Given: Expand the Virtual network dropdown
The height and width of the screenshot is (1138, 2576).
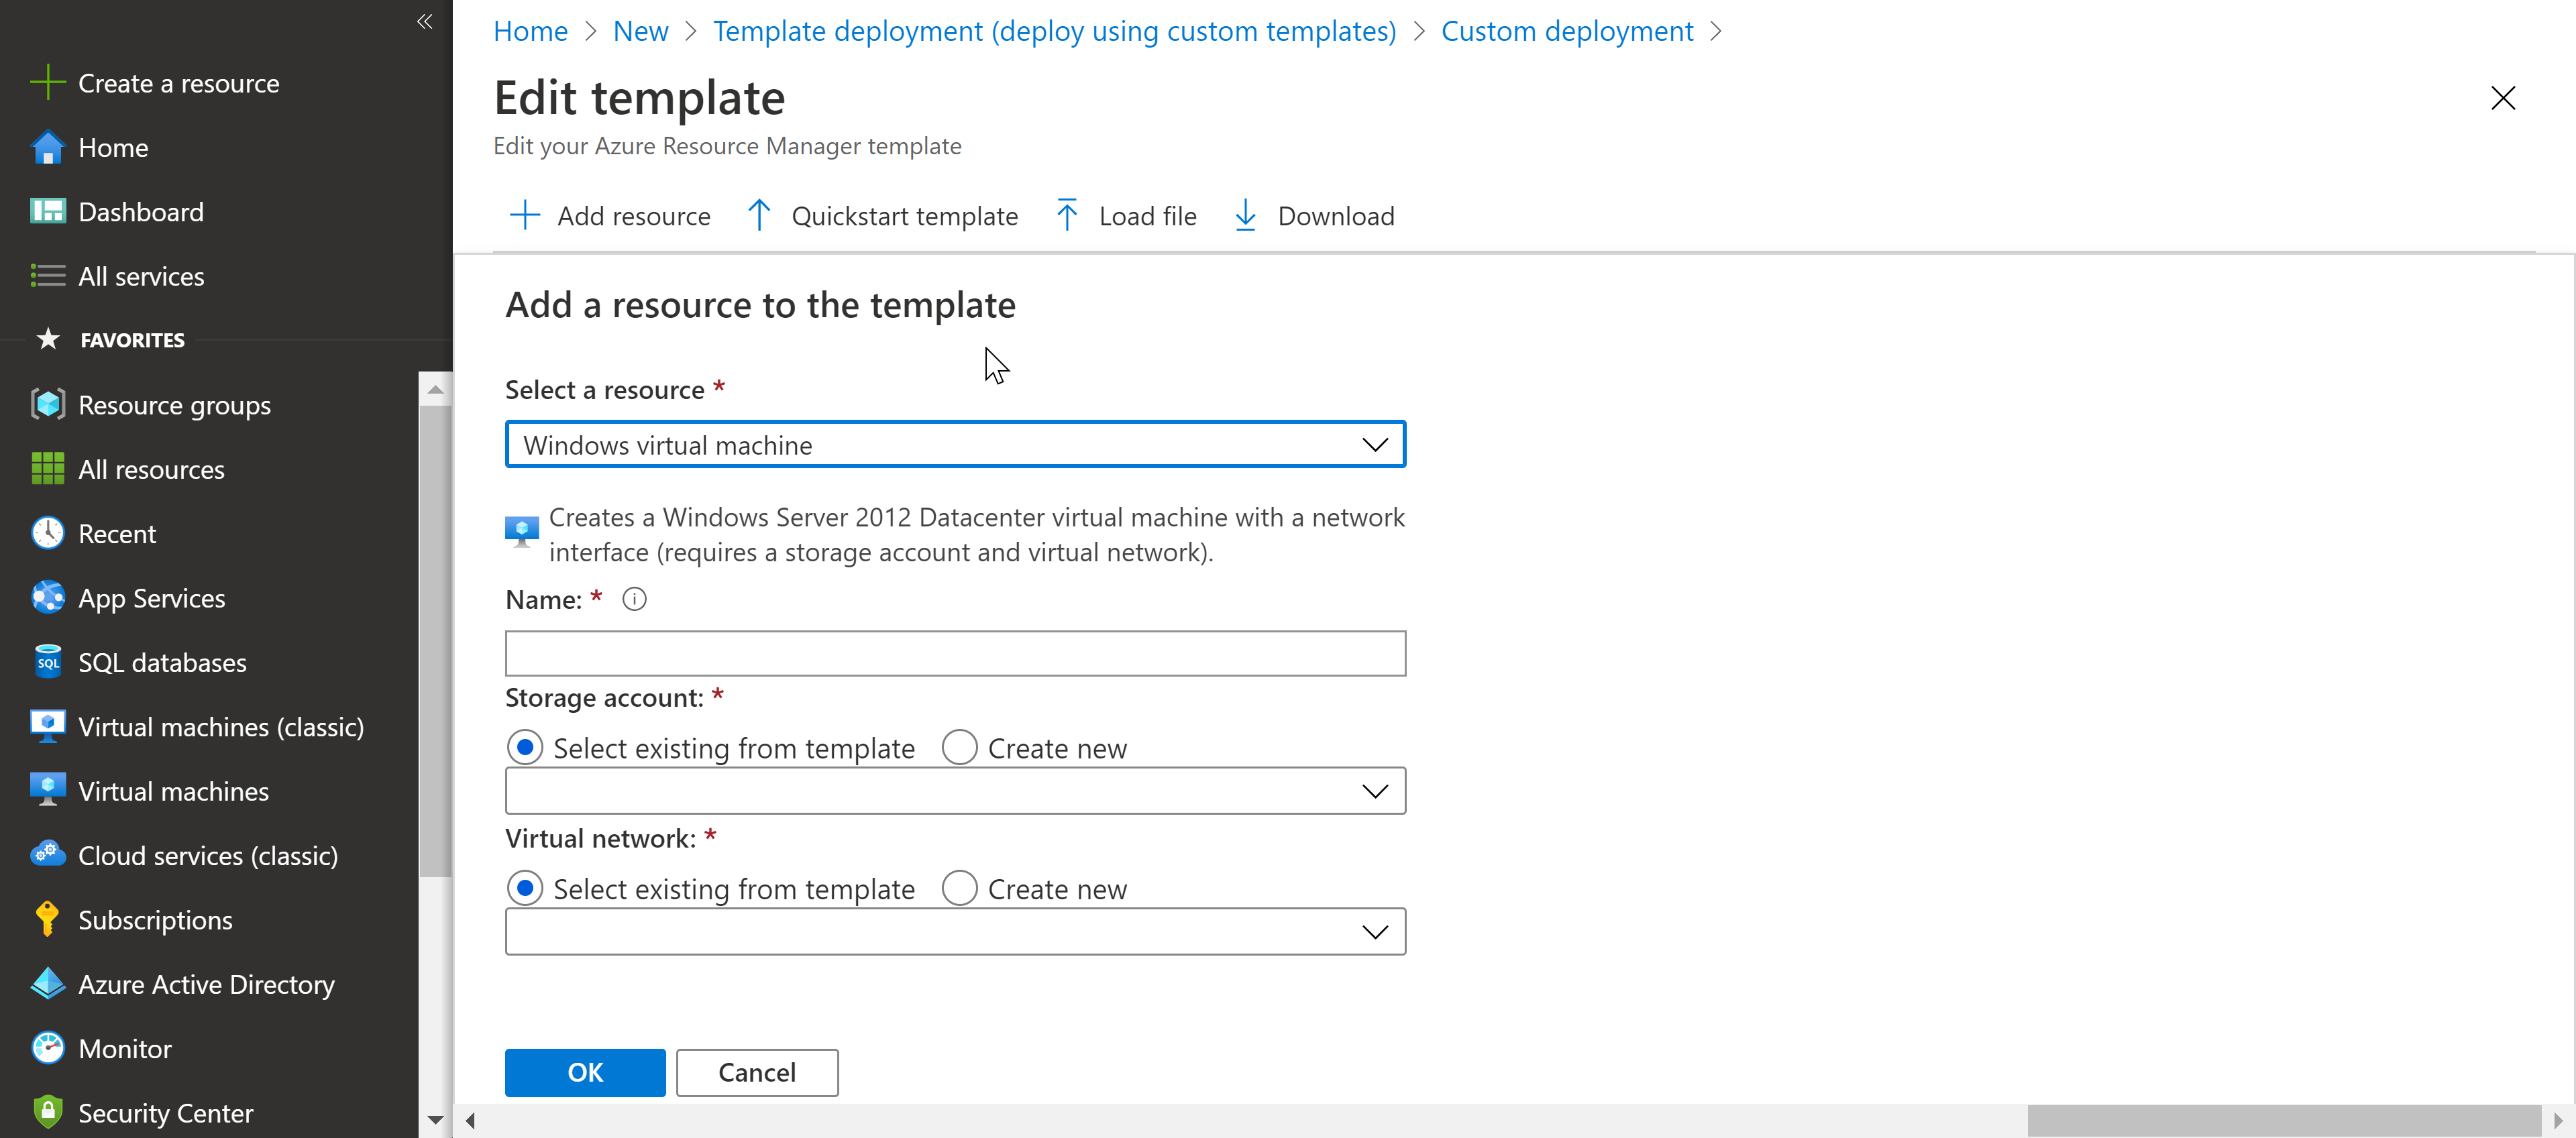Looking at the screenshot, I should coord(955,932).
